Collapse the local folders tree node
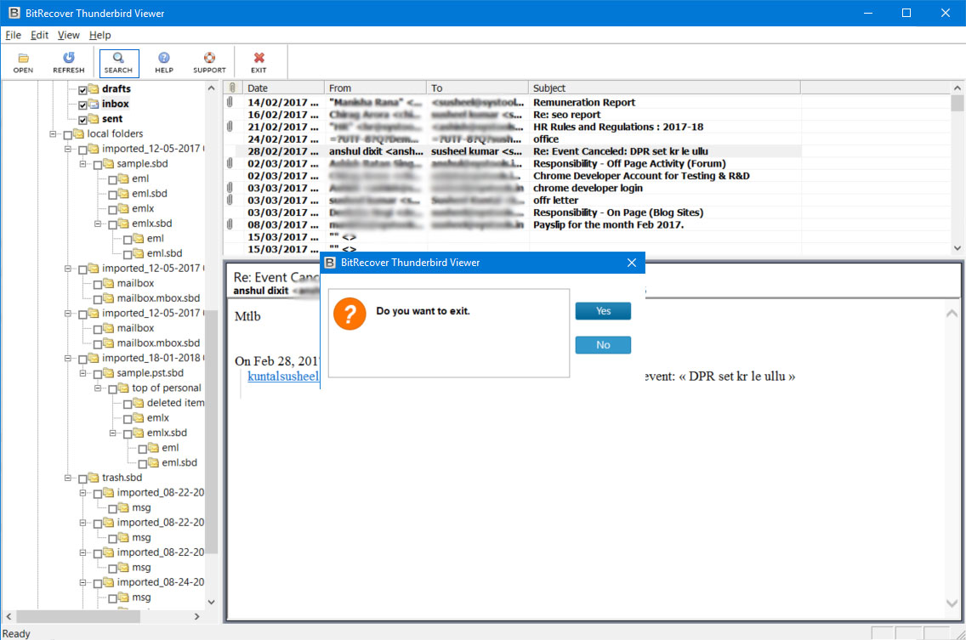This screenshot has height=640, width=966. (54, 134)
